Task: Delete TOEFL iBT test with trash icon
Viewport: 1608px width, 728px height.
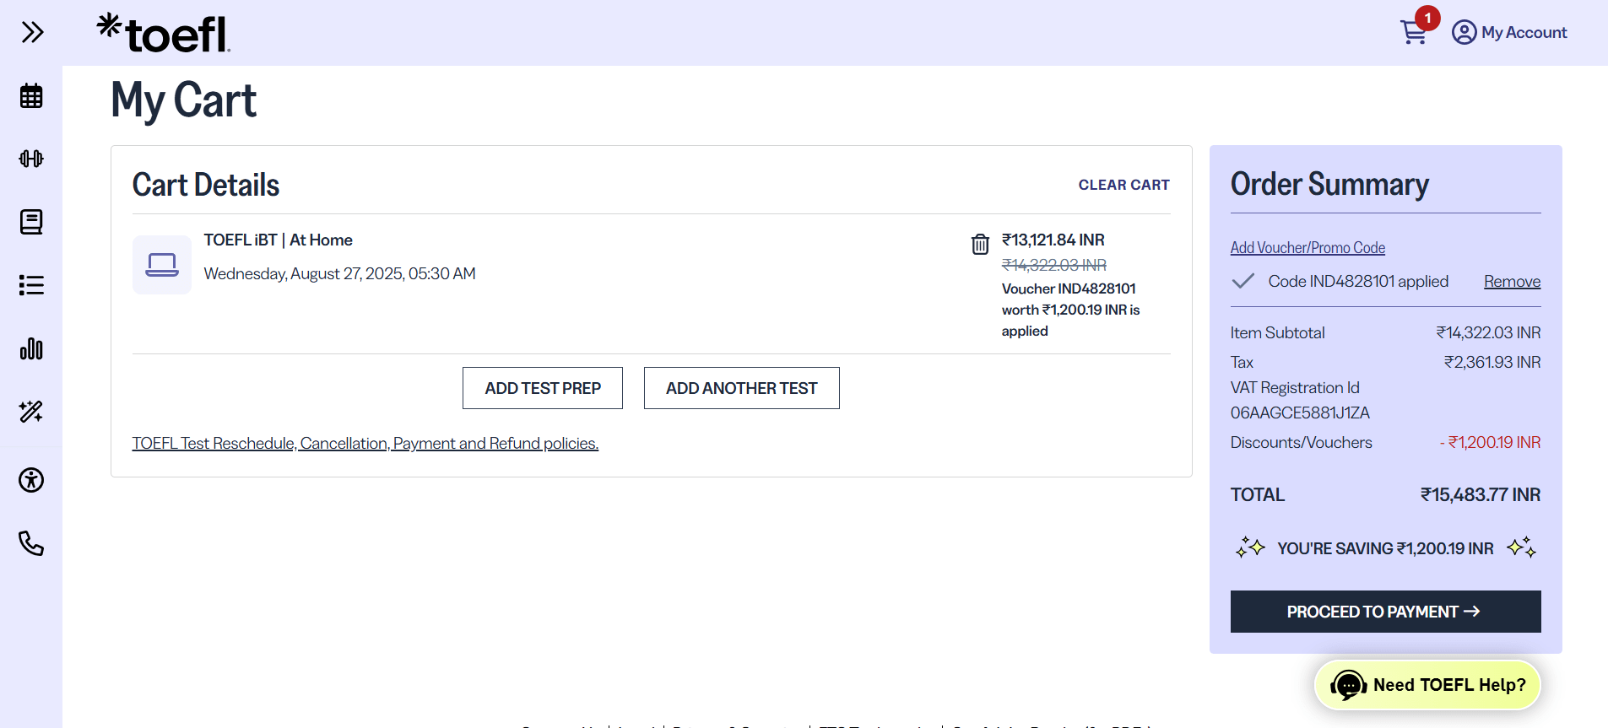Action: click(979, 244)
